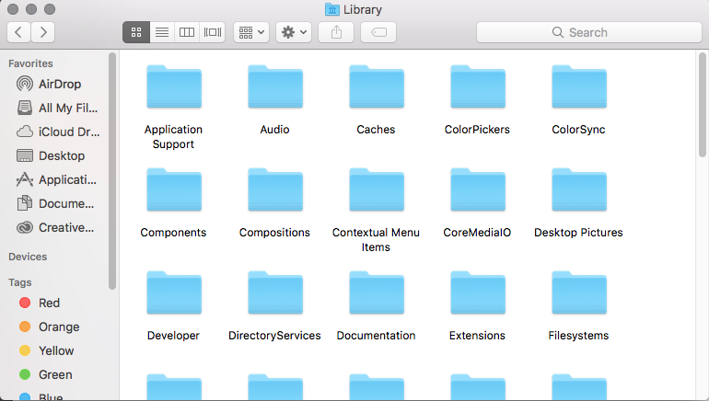Click into the Search field
This screenshot has width=709, height=401.
(589, 32)
